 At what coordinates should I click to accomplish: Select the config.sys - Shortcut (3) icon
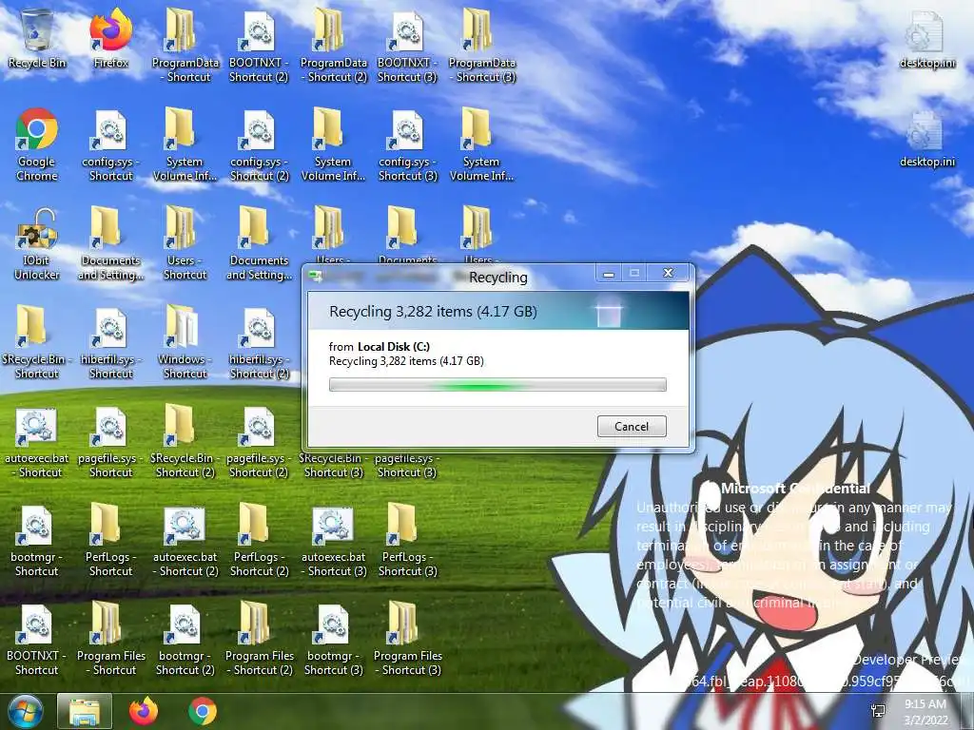(407, 145)
